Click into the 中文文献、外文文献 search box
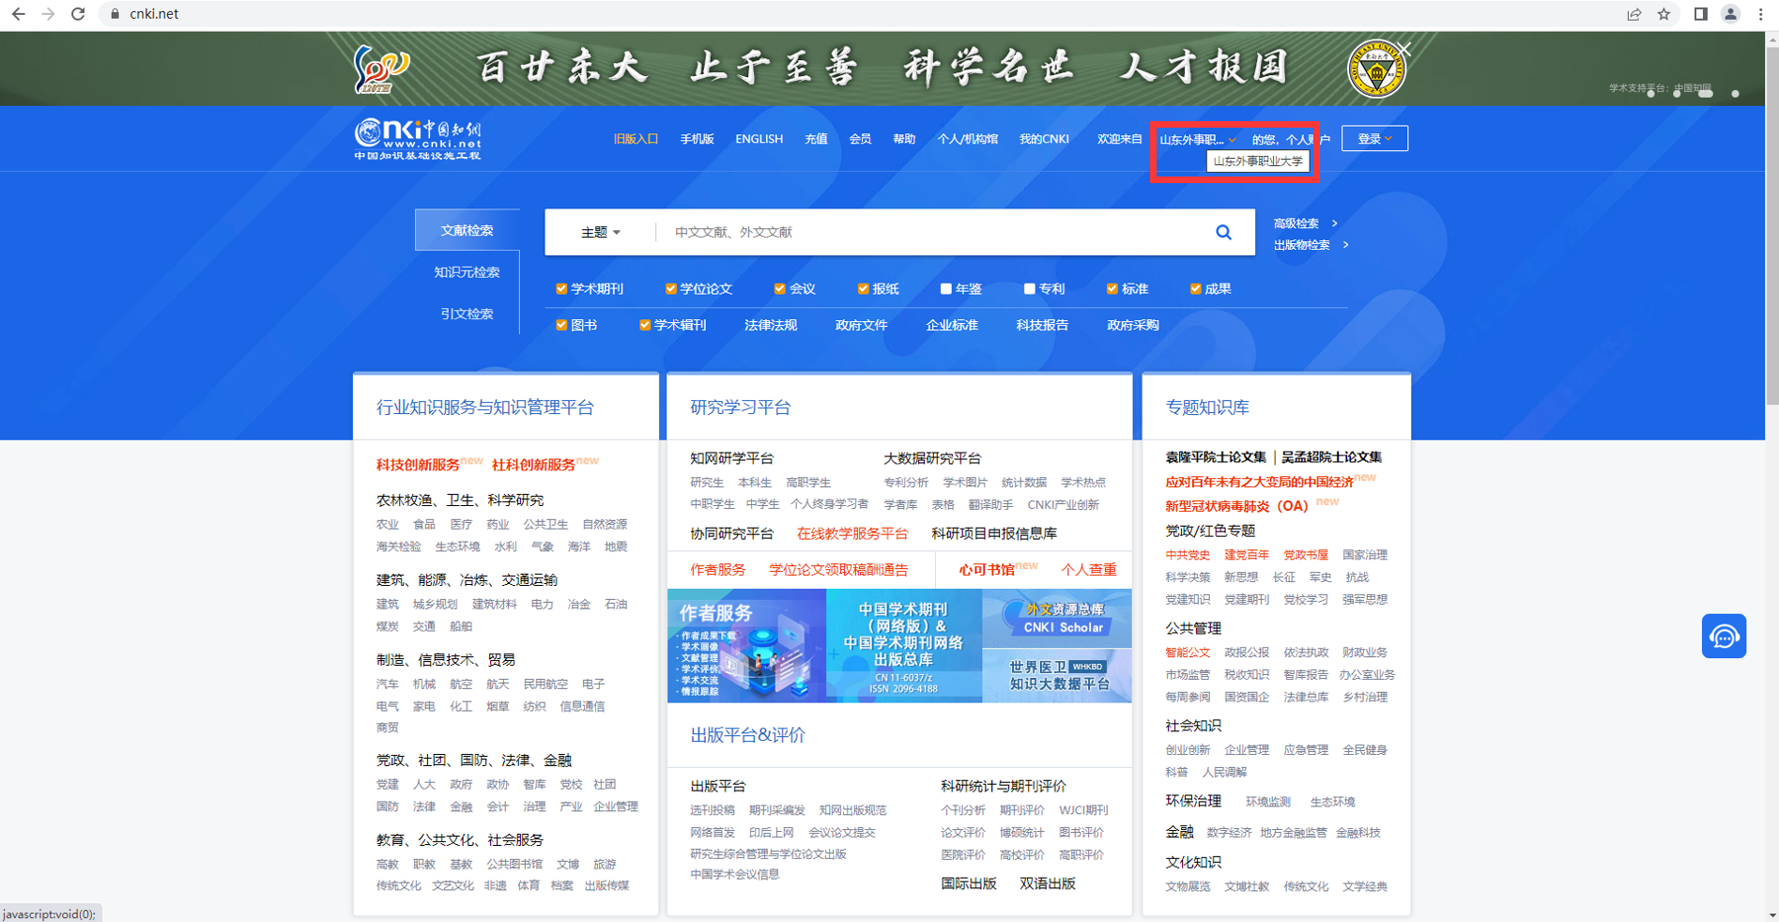 click(929, 232)
